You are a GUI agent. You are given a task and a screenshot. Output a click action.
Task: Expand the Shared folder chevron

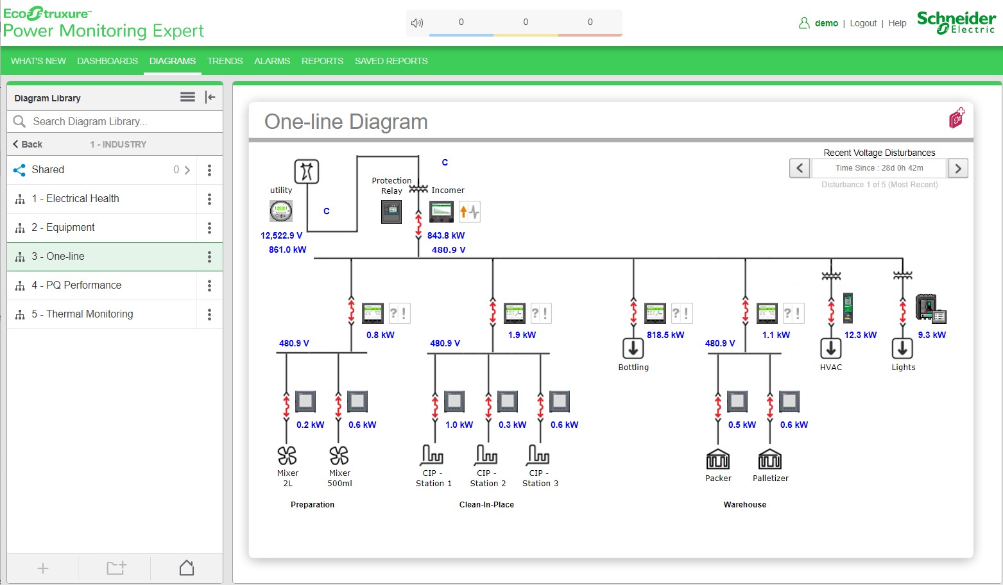click(x=187, y=170)
